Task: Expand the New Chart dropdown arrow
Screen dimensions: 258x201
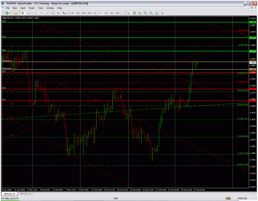Action: 9,13
